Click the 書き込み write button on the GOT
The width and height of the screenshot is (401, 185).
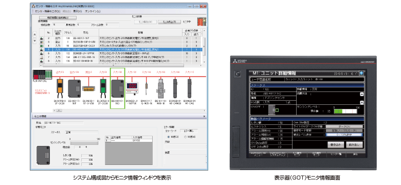pyautogui.click(x=336, y=144)
